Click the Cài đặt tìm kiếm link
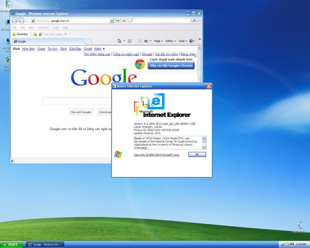 tap(167, 54)
